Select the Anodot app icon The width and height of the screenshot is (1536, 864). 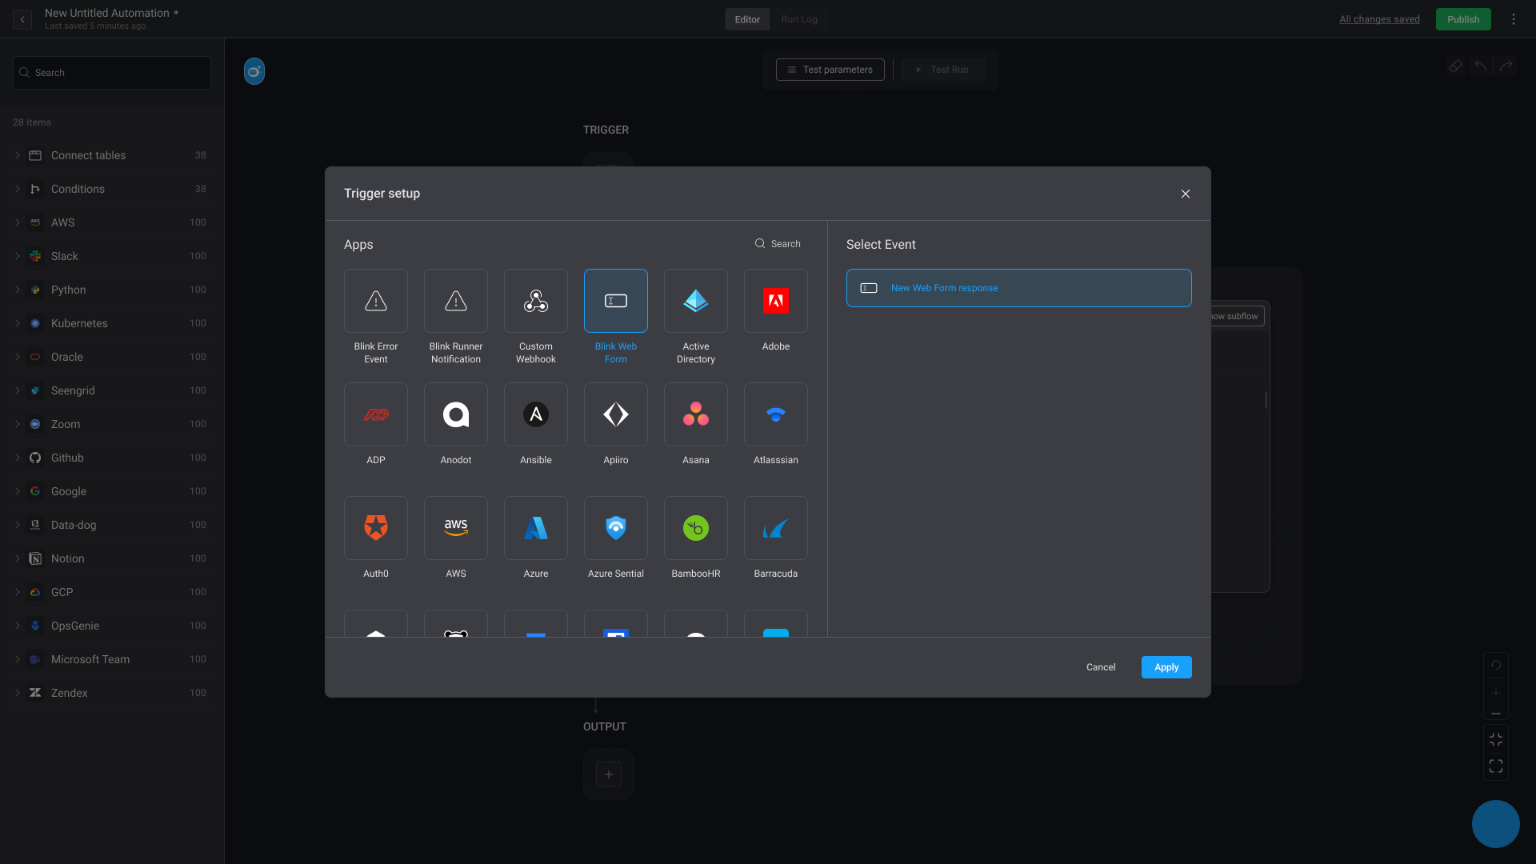point(456,414)
